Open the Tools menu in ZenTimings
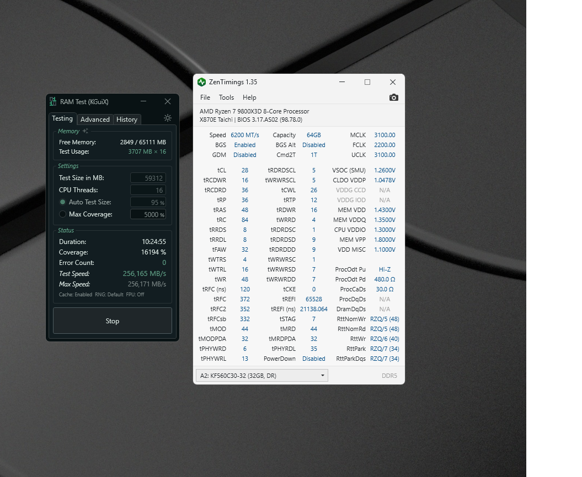The width and height of the screenshot is (582, 477). pyautogui.click(x=226, y=97)
